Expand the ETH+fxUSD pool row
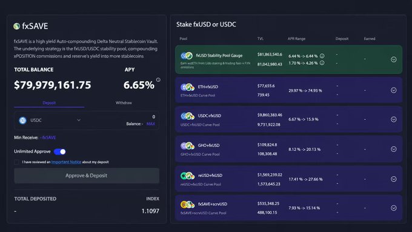The width and height of the screenshot is (412, 232). [393, 90]
